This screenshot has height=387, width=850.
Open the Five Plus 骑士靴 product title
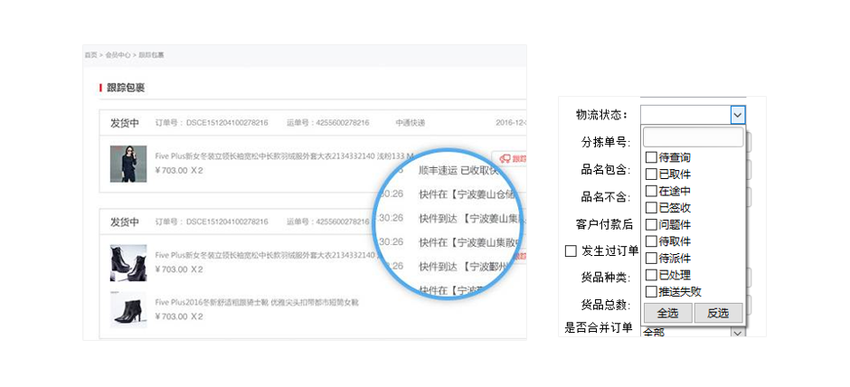click(258, 302)
